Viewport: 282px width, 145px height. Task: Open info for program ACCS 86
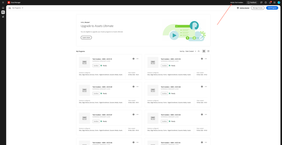coord(133,142)
